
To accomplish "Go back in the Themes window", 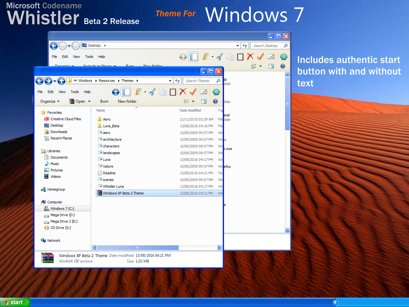I will point(40,81).
